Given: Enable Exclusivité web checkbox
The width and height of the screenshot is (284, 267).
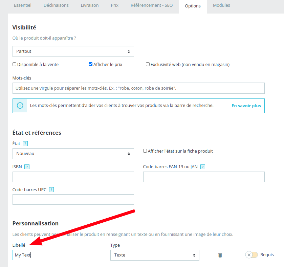Looking at the screenshot, I should pos(148,64).
